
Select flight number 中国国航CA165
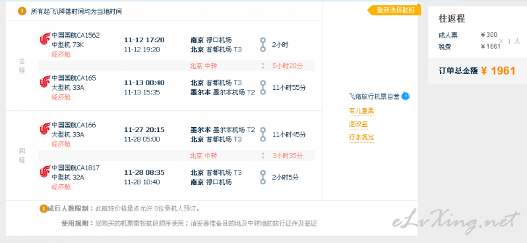coord(74,78)
